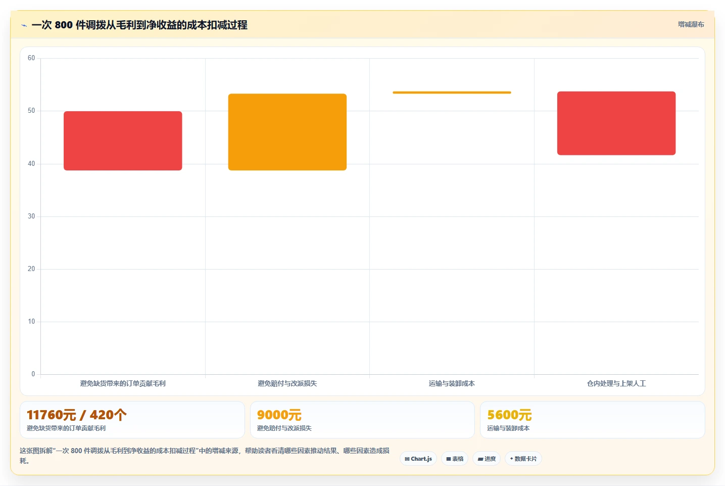Click the card caption 运输与装卸成本 under 5600元
725x486 pixels.
click(508, 428)
